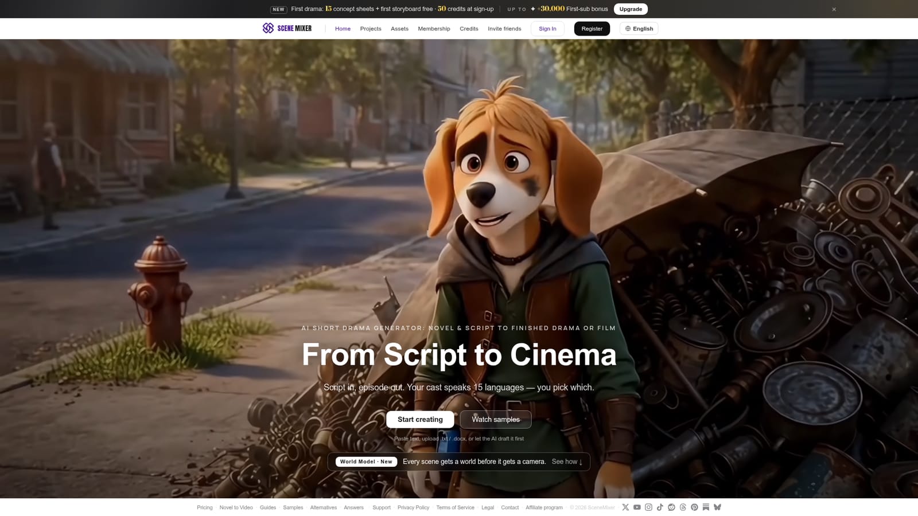Open the YouTube channel icon

pyautogui.click(x=637, y=507)
